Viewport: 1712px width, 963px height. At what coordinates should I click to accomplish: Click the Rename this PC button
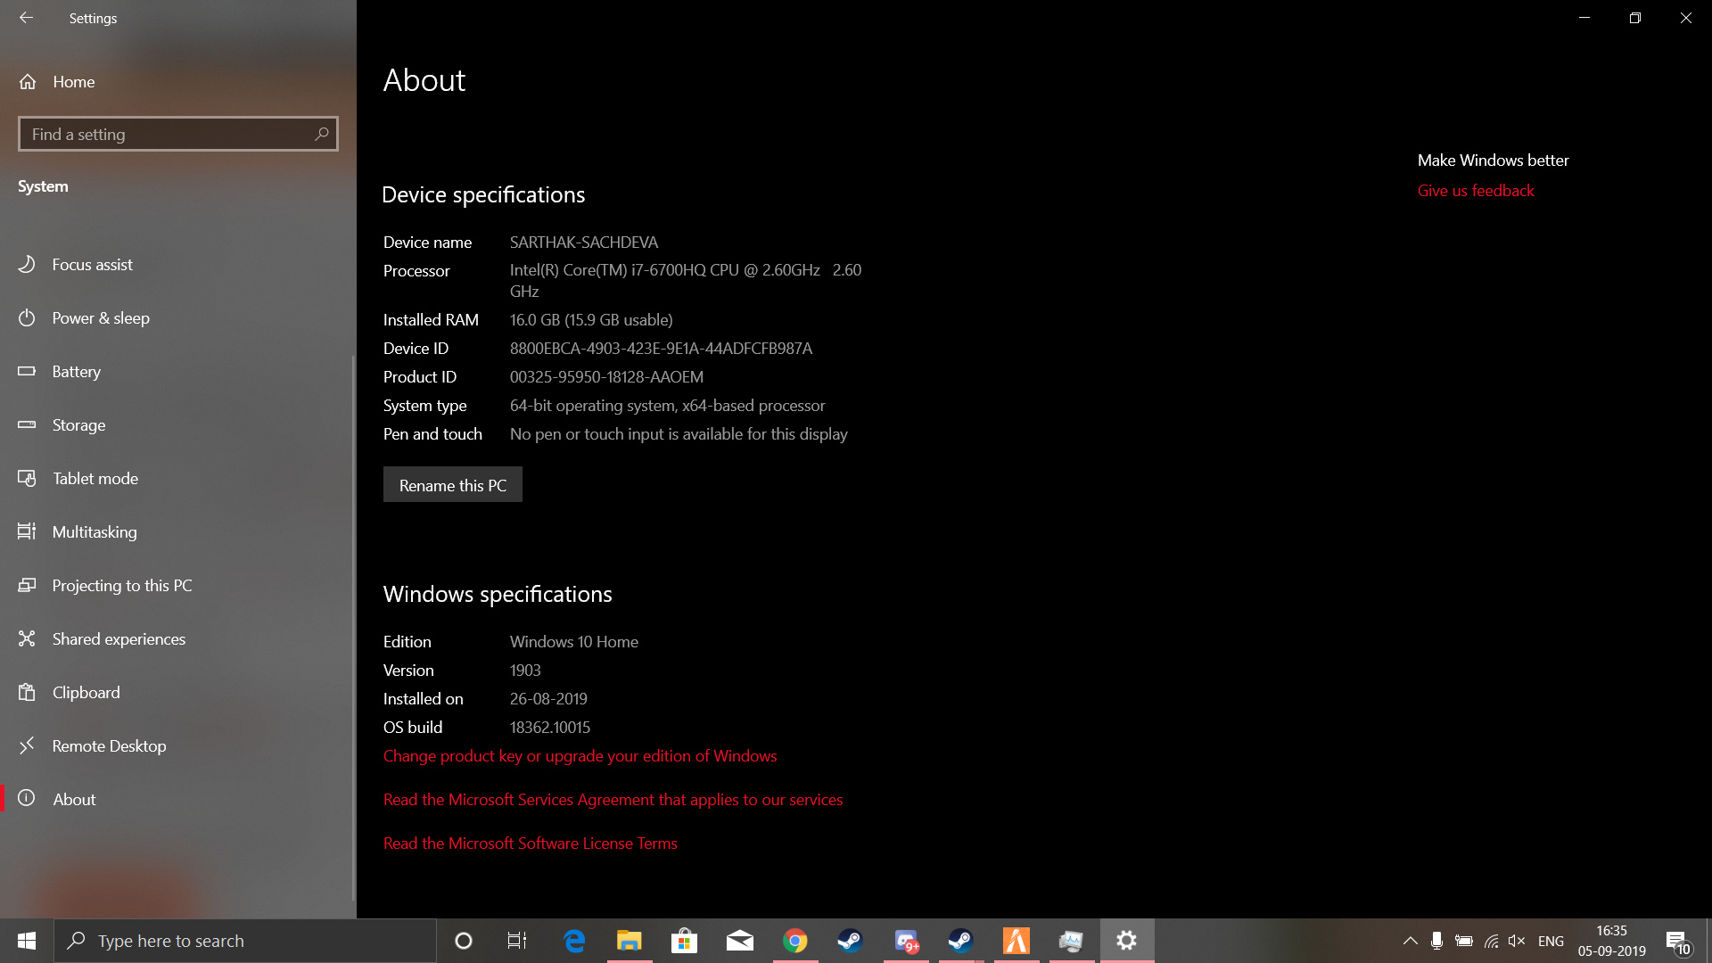click(452, 485)
